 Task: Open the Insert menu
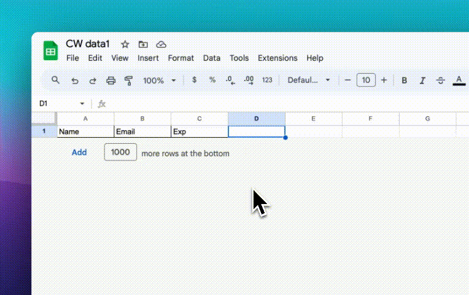pos(148,58)
